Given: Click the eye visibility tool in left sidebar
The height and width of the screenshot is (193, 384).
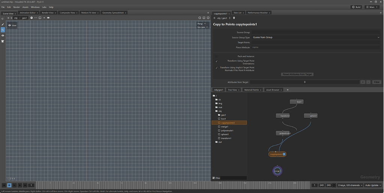Looking at the screenshot, I should (x=3, y=36).
